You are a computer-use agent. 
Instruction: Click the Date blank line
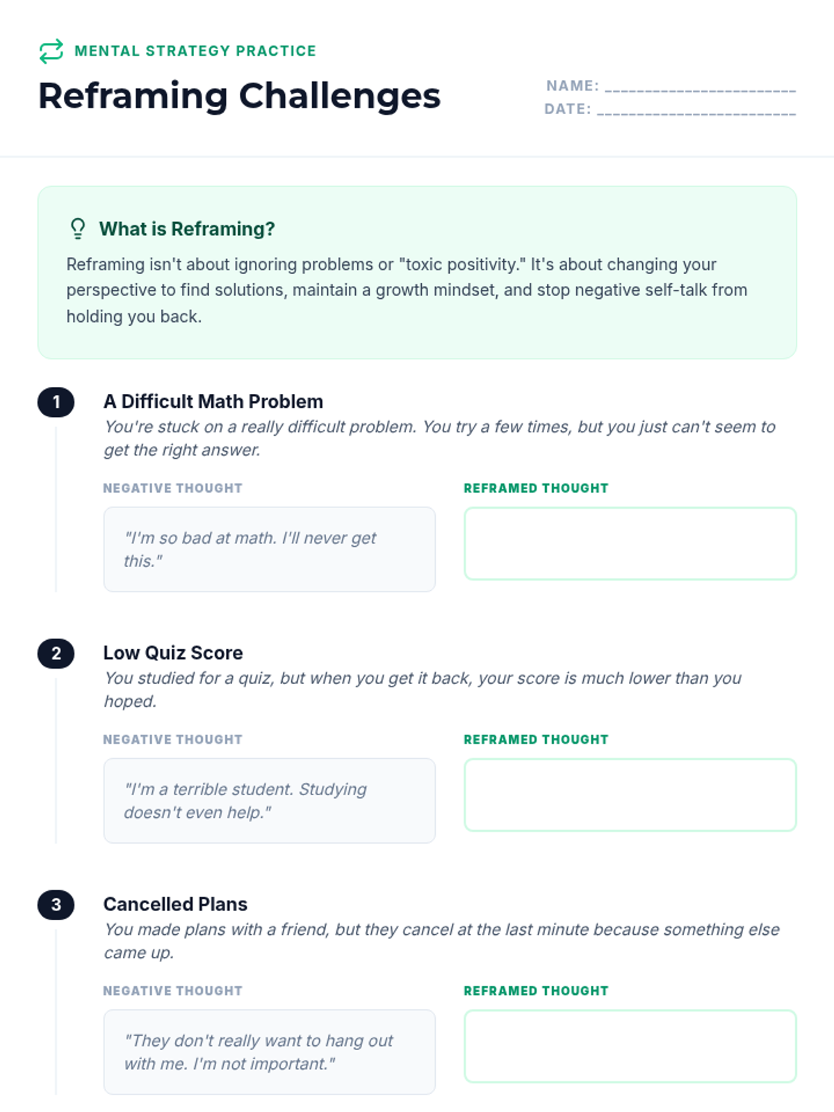point(696,111)
